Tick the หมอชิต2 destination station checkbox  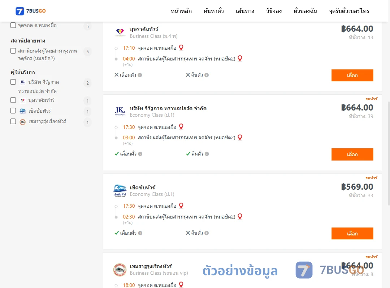point(13,51)
